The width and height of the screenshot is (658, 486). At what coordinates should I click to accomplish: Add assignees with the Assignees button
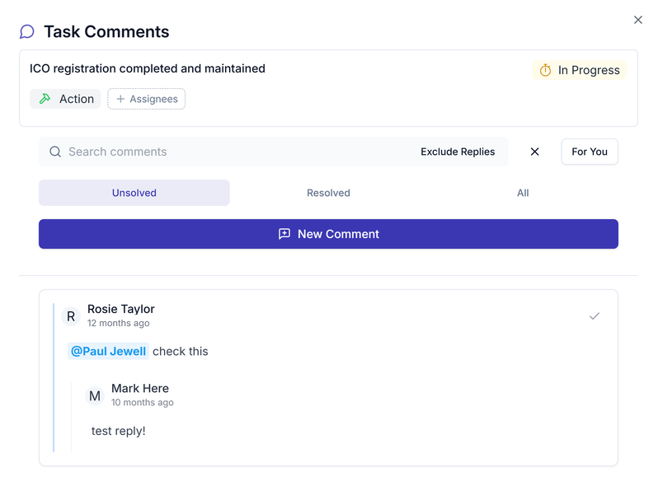(147, 99)
